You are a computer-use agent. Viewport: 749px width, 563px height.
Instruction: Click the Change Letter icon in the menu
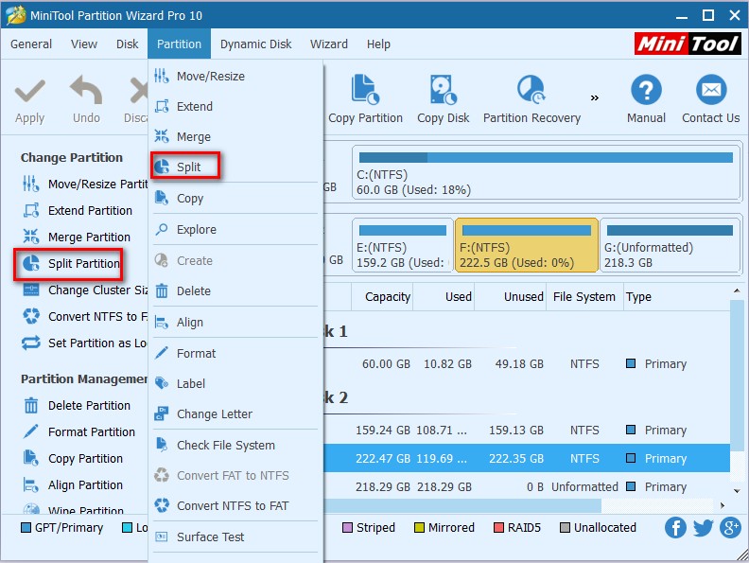coord(162,413)
